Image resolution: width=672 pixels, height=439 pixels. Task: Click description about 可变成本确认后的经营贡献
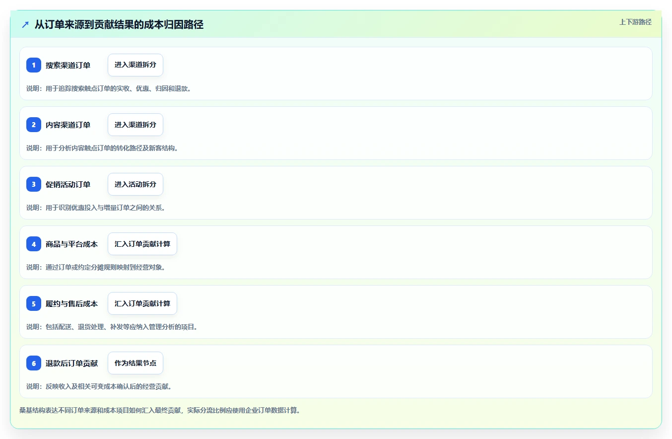coord(99,386)
